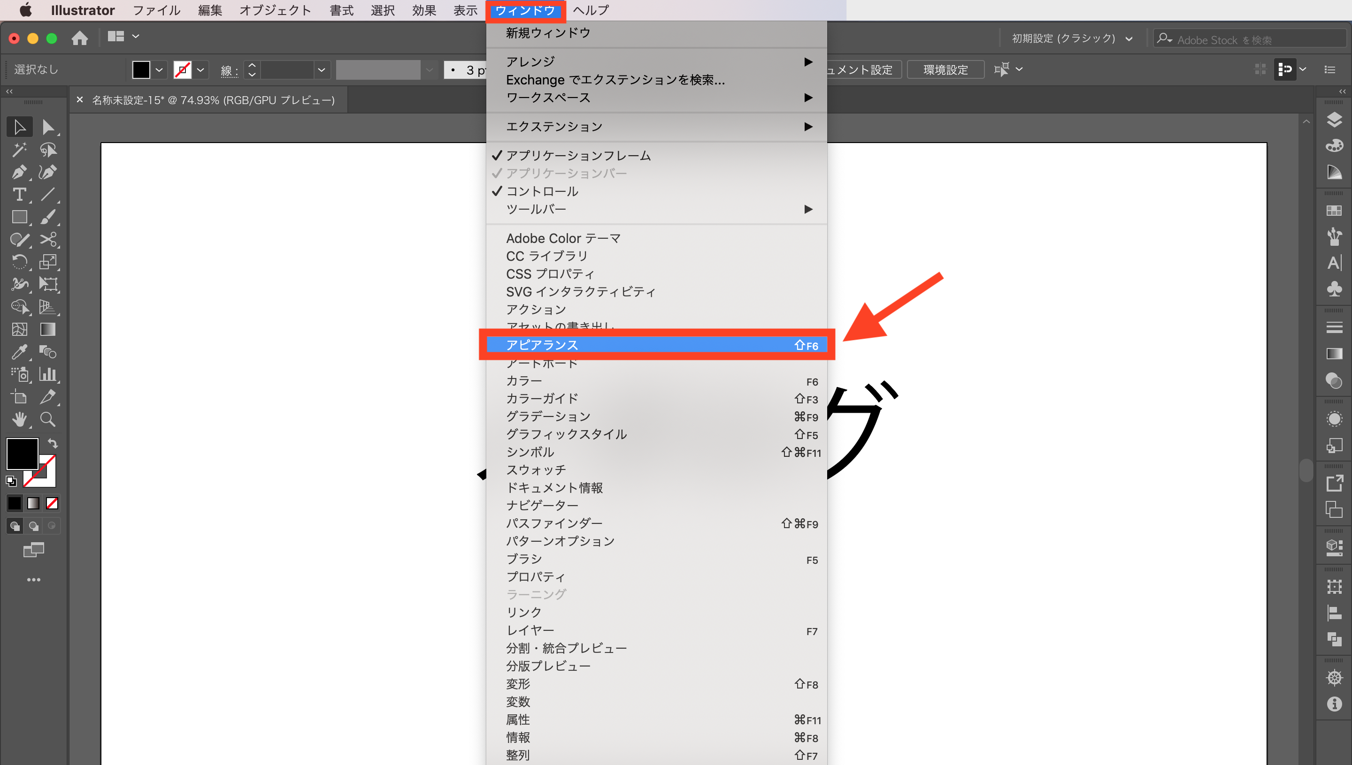Select the Gradient tool
The width and height of the screenshot is (1352, 765).
pos(48,329)
